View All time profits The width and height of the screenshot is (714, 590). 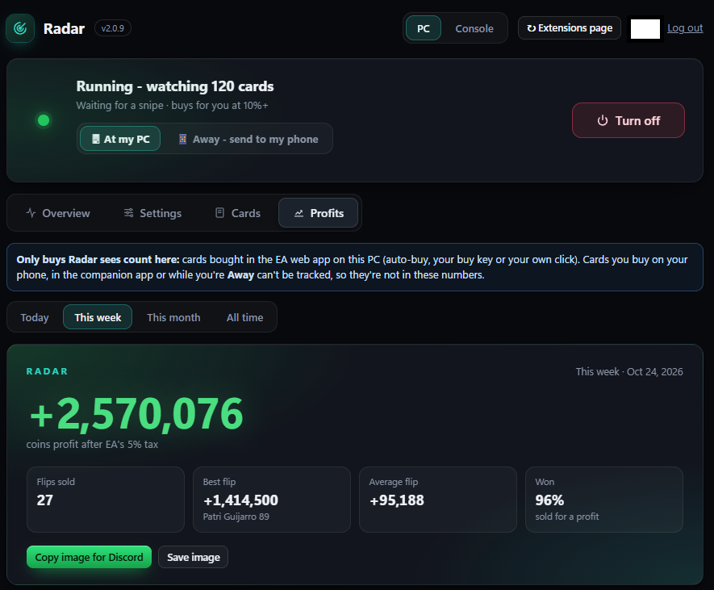coord(245,317)
